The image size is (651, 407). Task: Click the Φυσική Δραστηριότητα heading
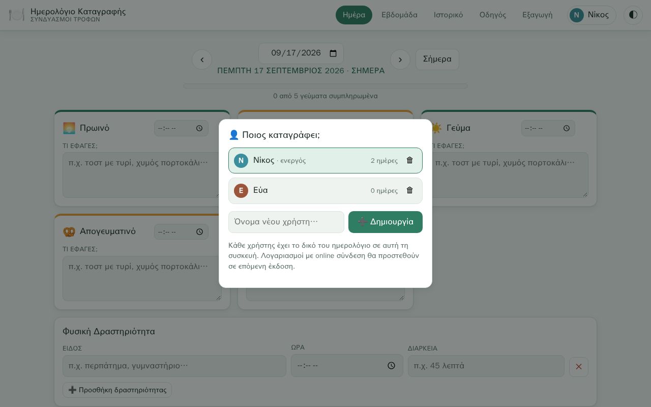pyautogui.click(x=109, y=331)
